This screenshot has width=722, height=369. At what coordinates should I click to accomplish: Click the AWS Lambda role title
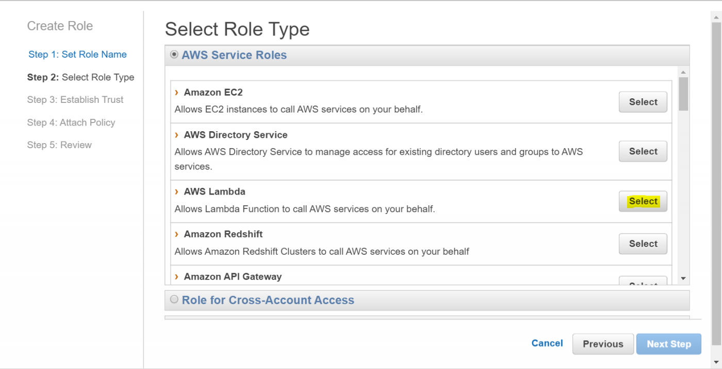click(215, 191)
